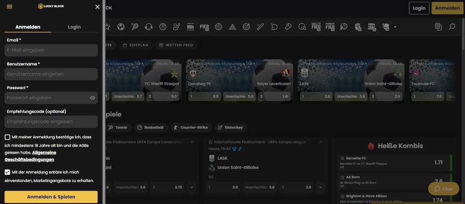The width and height of the screenshot is (465, 204).
Task: Select the Volta FIFA icon
Action: pyautogui.click(x=316, y=27)
